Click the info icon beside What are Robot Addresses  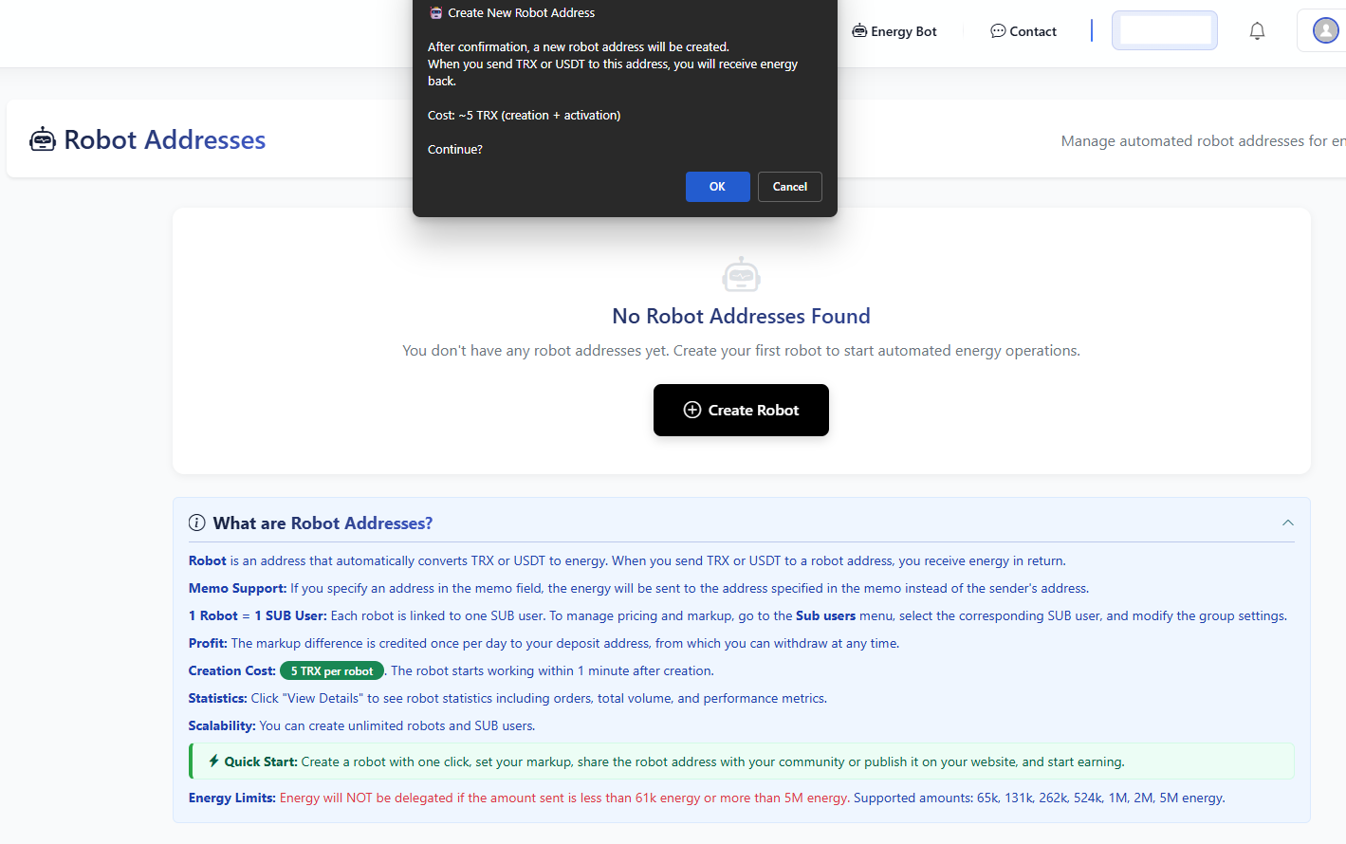(x=197, y=523)
